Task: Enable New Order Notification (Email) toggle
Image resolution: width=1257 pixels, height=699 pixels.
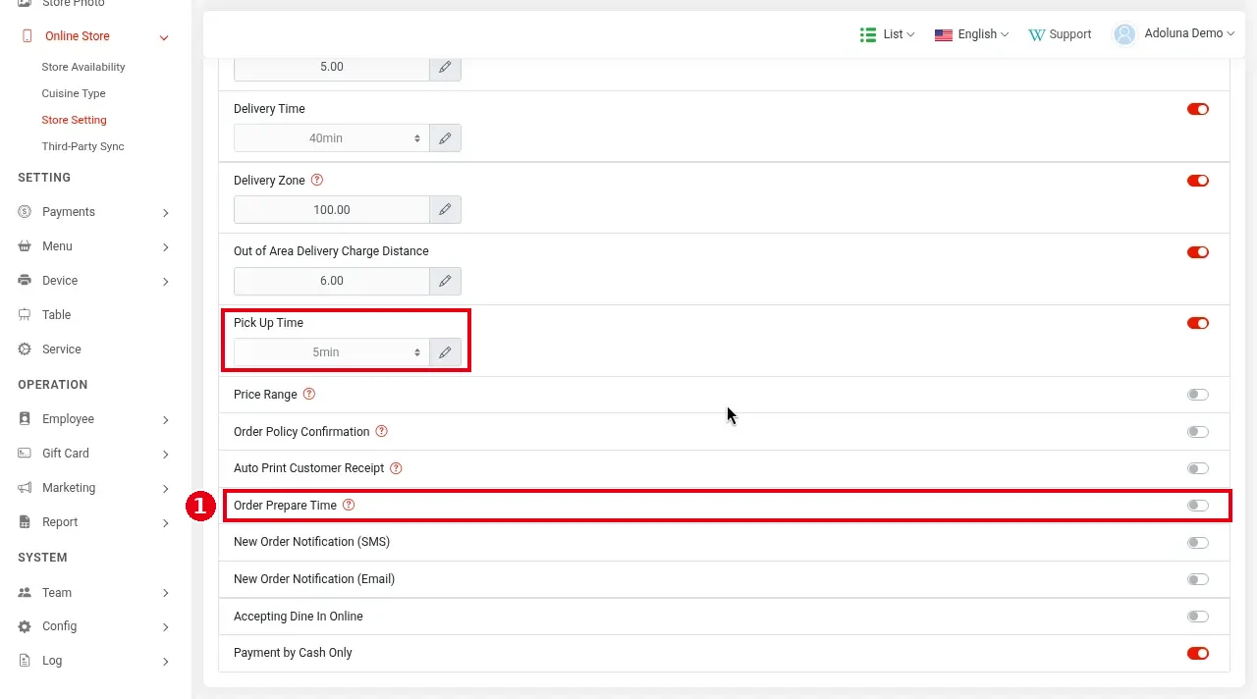Action: pos(1197,579)
